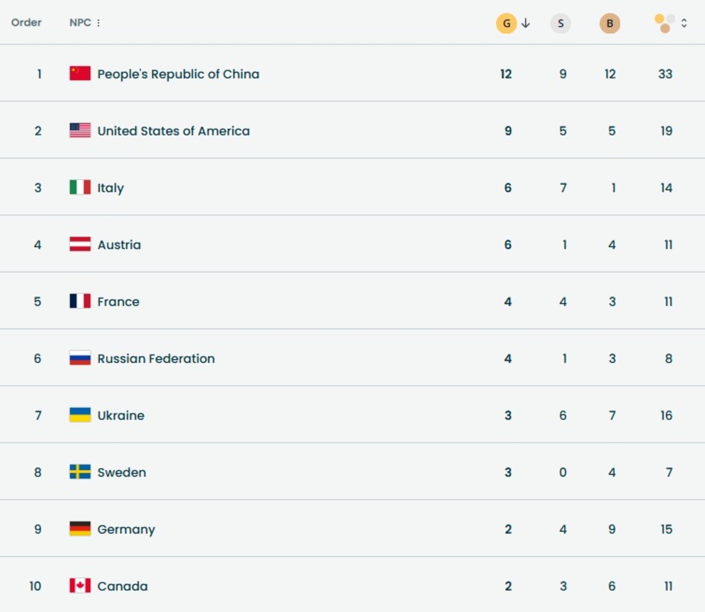Open the NPC column options menu

pyautogui.click(x=98, y=23)
